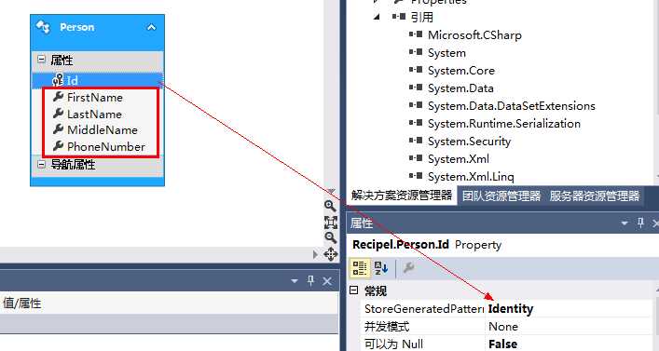Open the StoreGeneratedPattern Identity value
659x351 pixels.
570,309
